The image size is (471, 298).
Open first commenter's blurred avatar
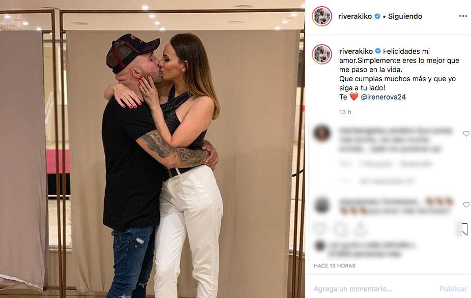tap(321, 133)
